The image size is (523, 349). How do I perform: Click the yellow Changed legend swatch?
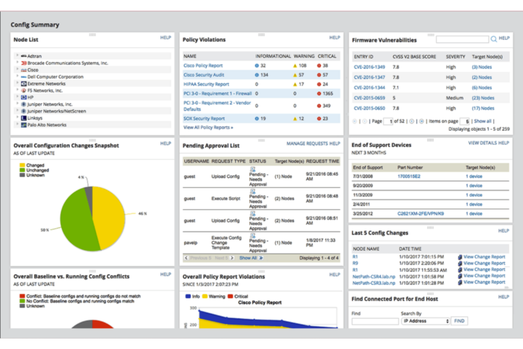[22, 165]
